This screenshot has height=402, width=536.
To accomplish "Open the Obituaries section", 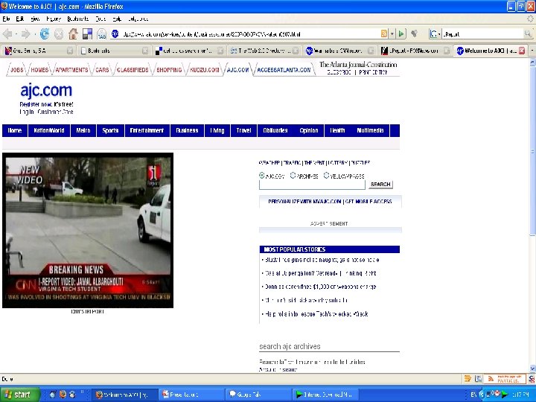I will (x=275, y=130).
